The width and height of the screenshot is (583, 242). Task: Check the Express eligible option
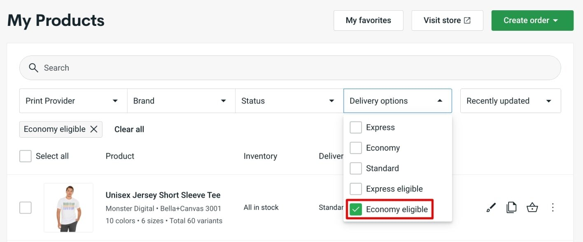[356, 189]
